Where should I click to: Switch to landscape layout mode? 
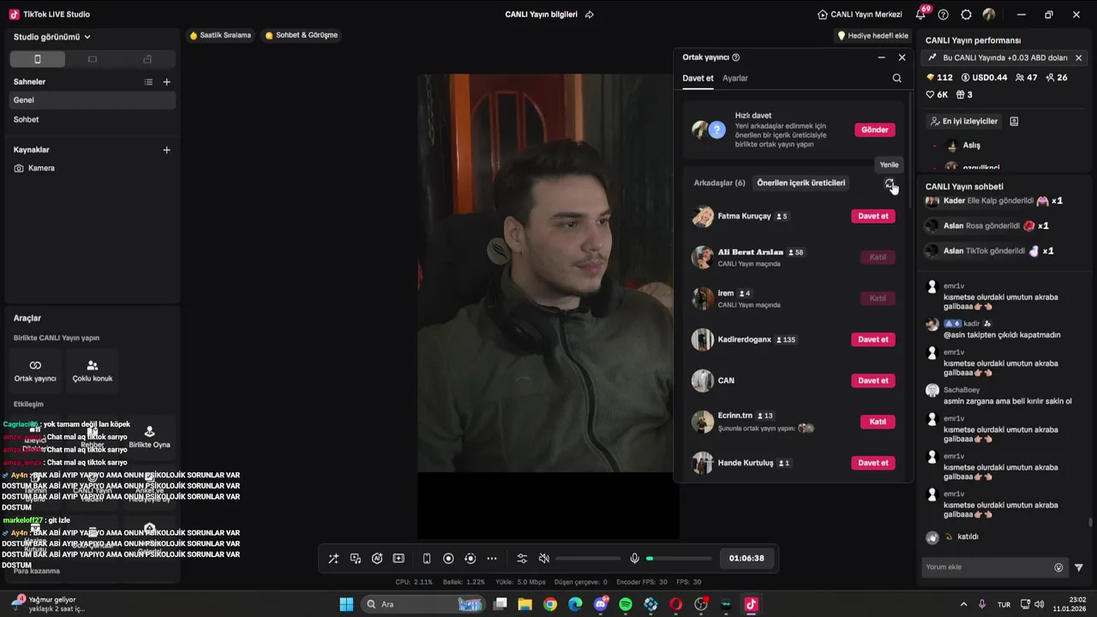[x=93, y=59]
